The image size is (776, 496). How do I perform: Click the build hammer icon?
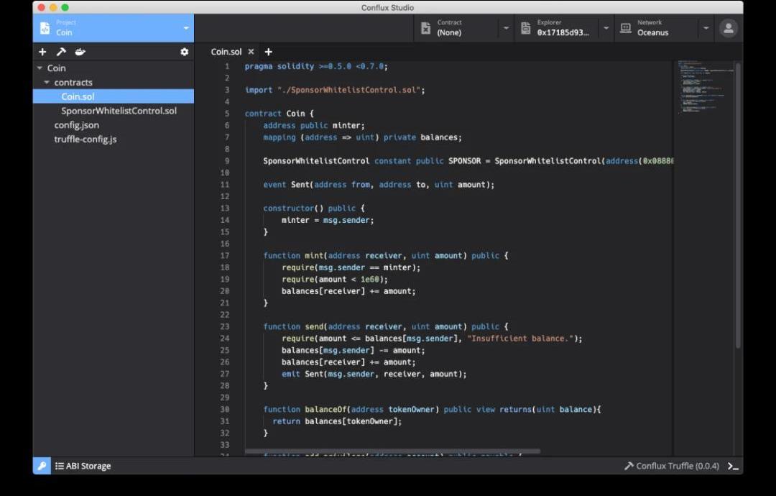click(62, 52)
